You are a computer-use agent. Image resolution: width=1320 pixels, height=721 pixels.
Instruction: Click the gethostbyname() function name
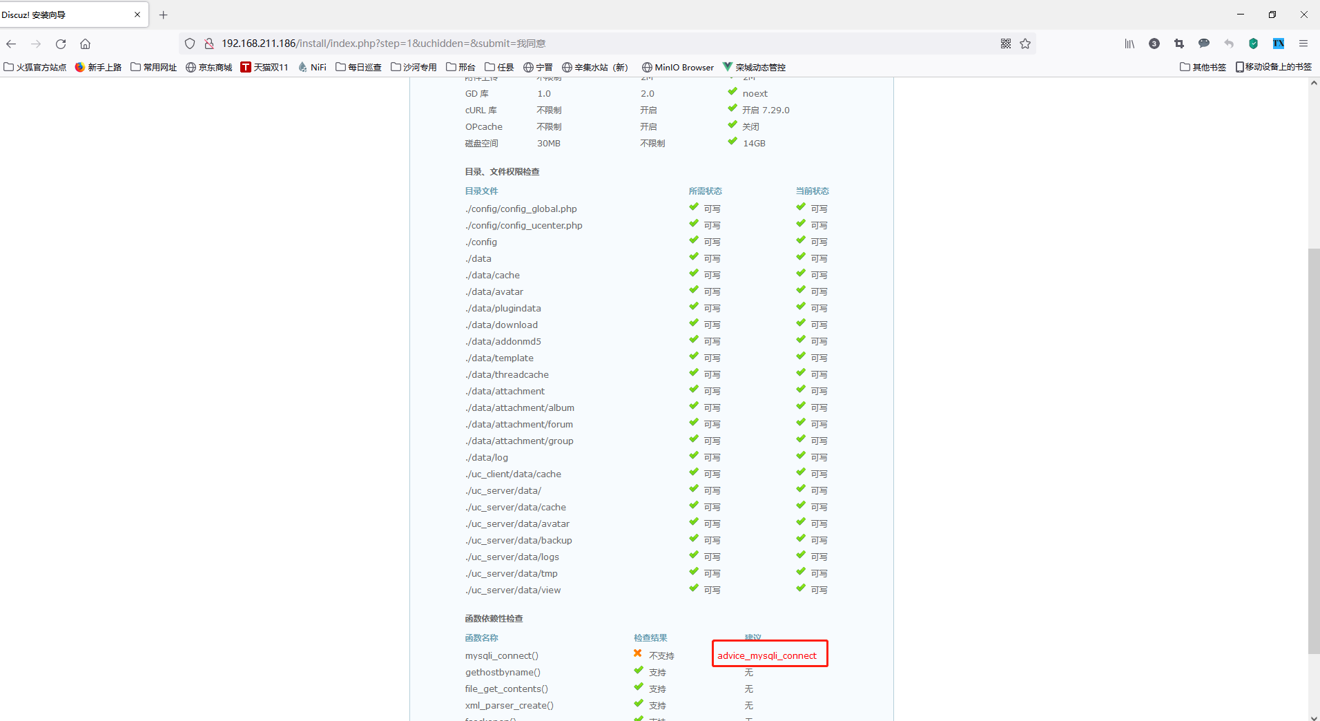503,672
